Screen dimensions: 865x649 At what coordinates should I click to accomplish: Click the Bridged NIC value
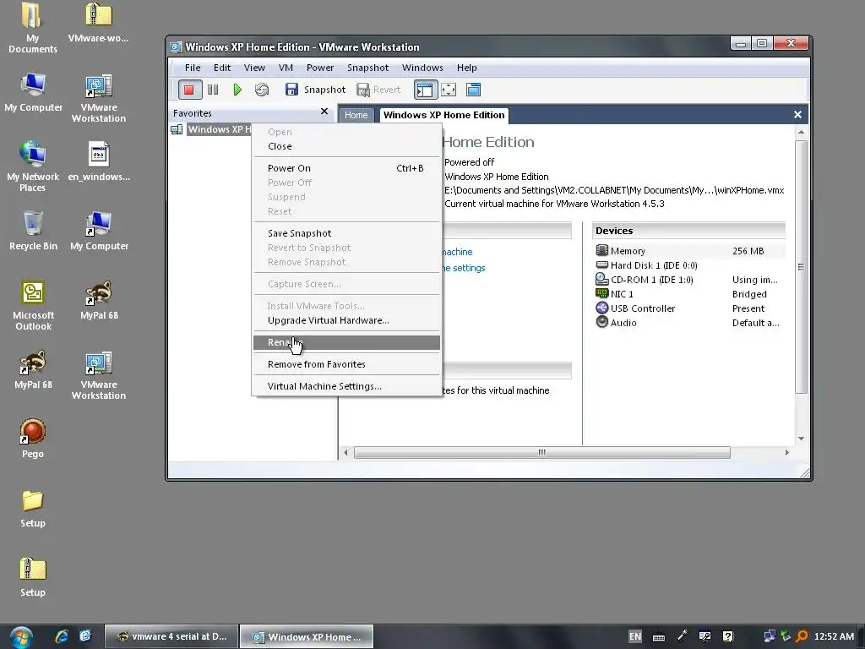pyautogui.click(x=749, y=294)
